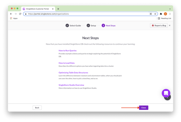Open the orange profile avatar
Screen dimensions: 181x122
click(165, 14)
